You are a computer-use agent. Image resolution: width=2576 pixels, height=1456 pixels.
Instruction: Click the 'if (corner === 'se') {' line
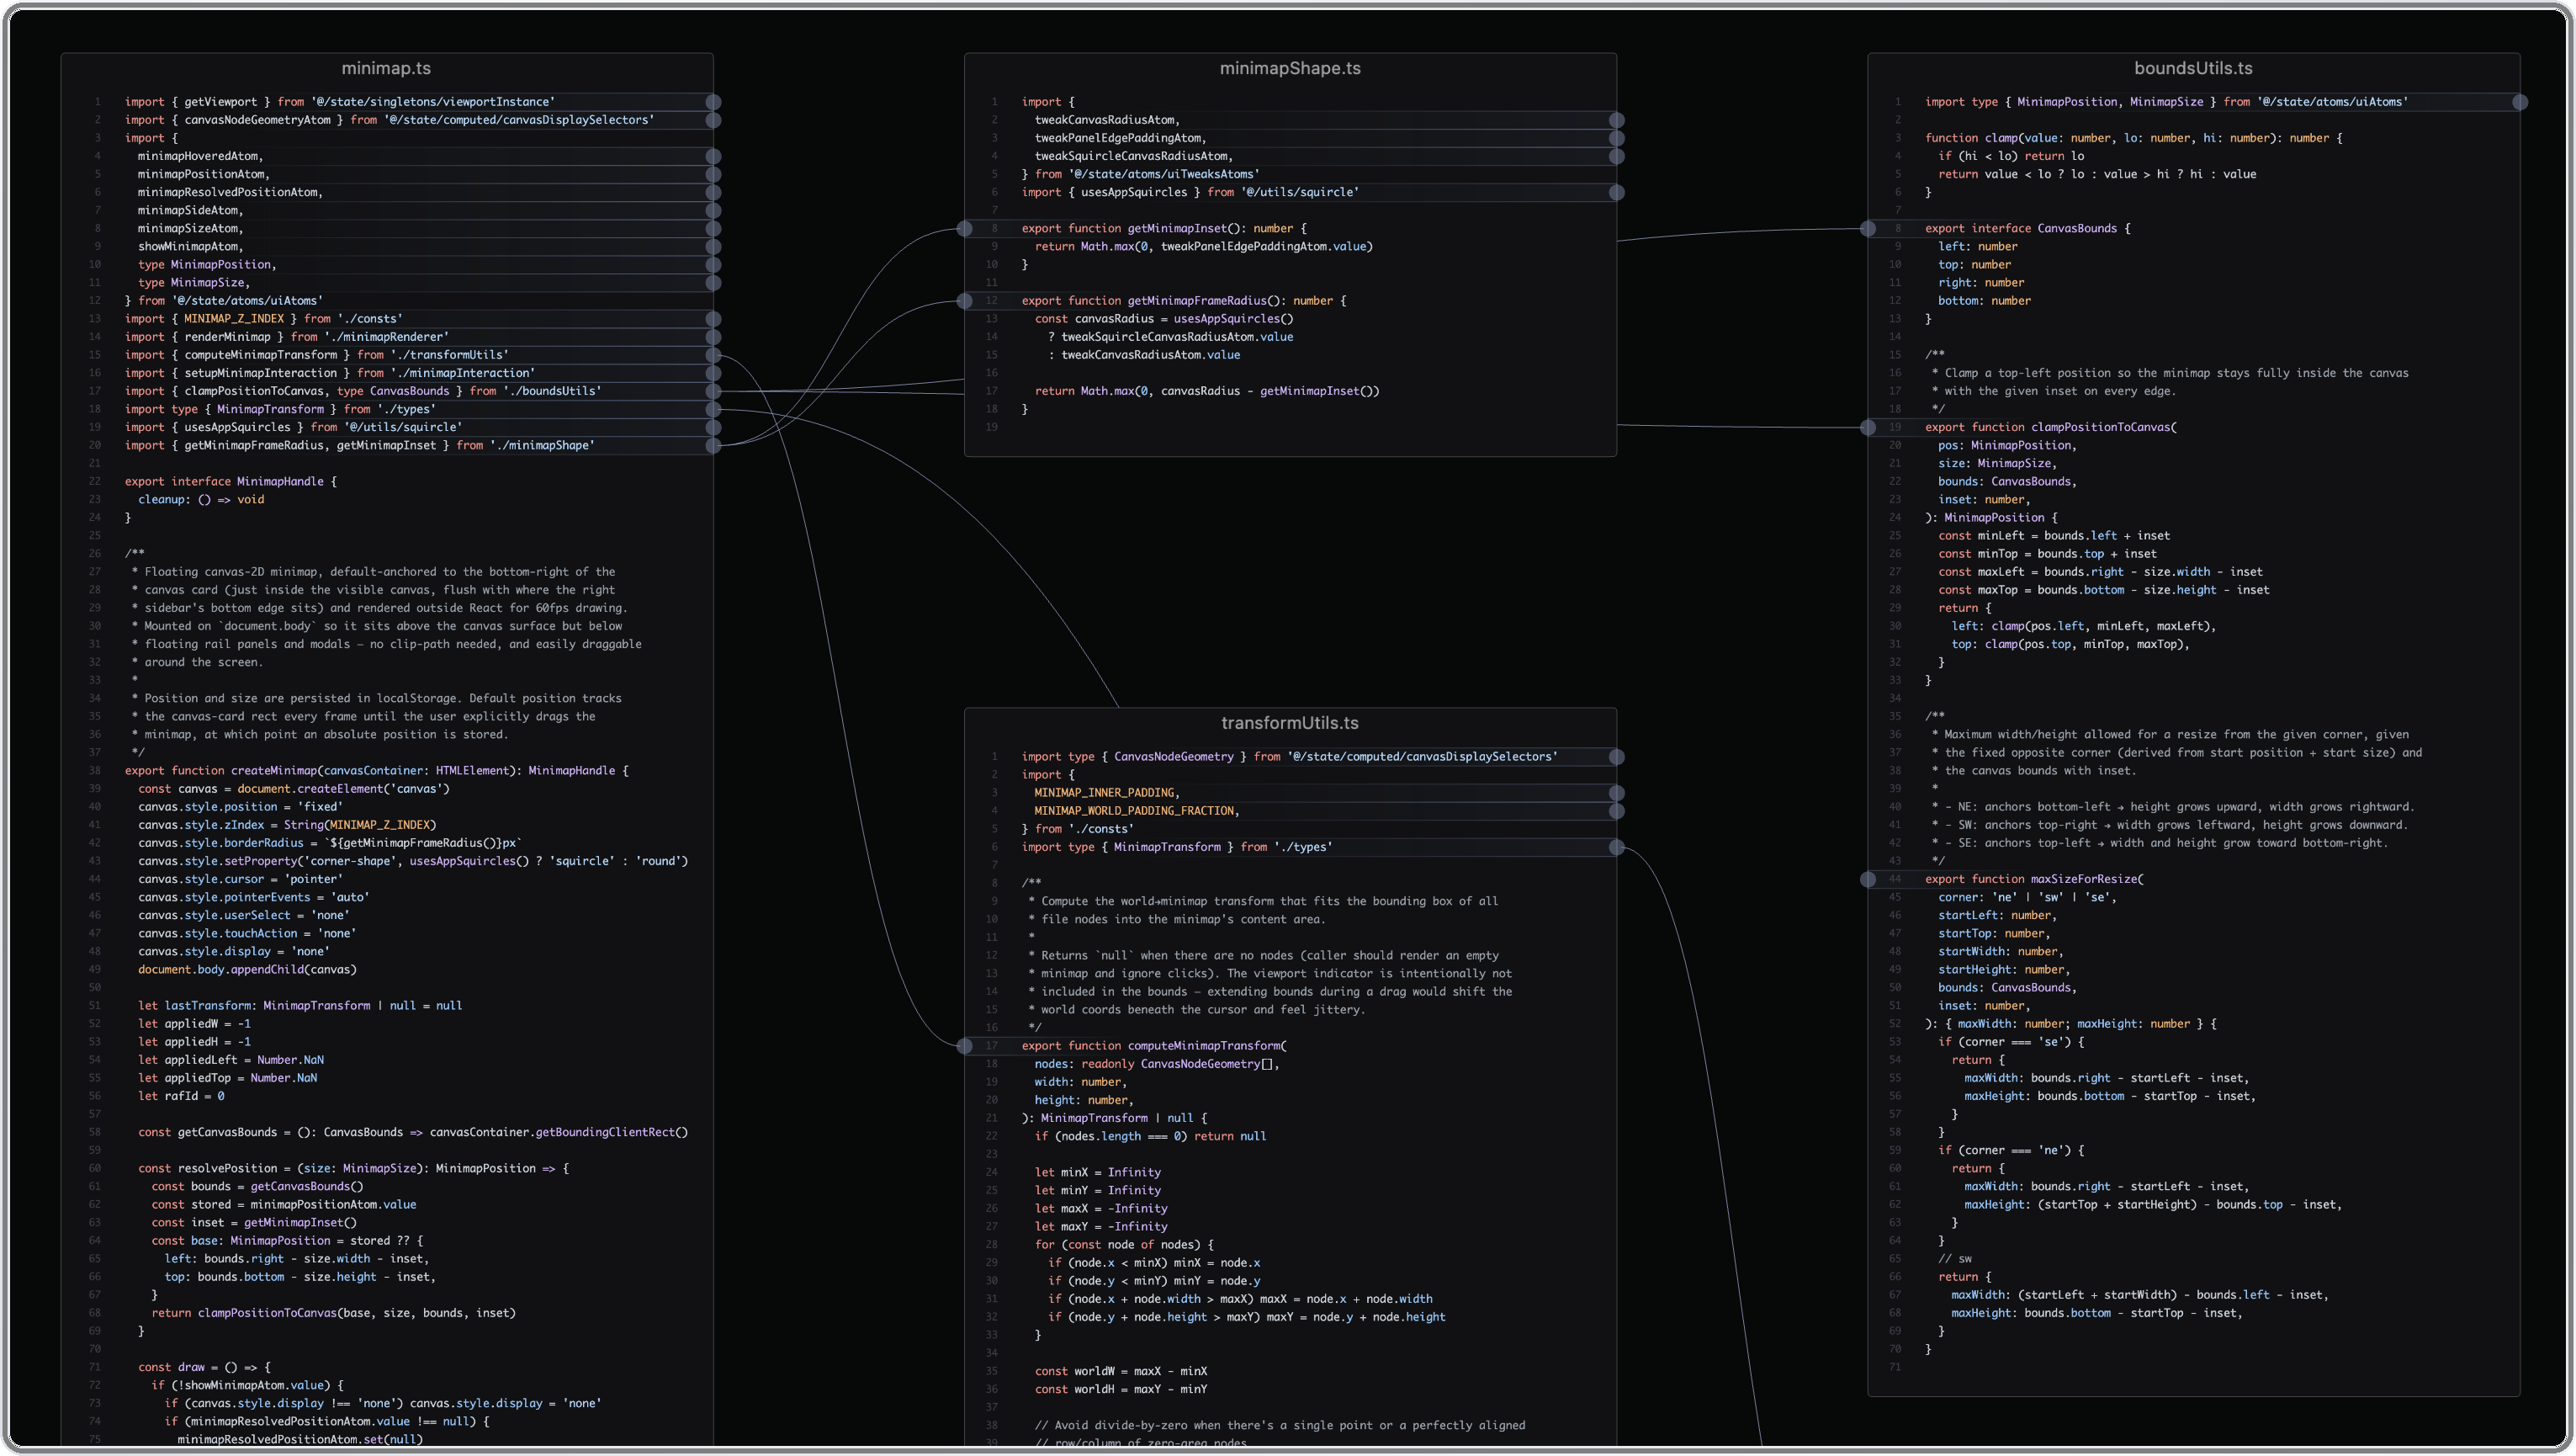2011,1042
